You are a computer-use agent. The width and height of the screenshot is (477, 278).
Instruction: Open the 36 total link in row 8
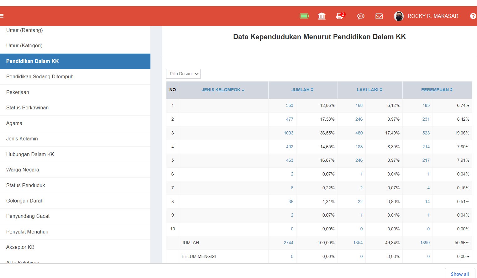(291, 202)
